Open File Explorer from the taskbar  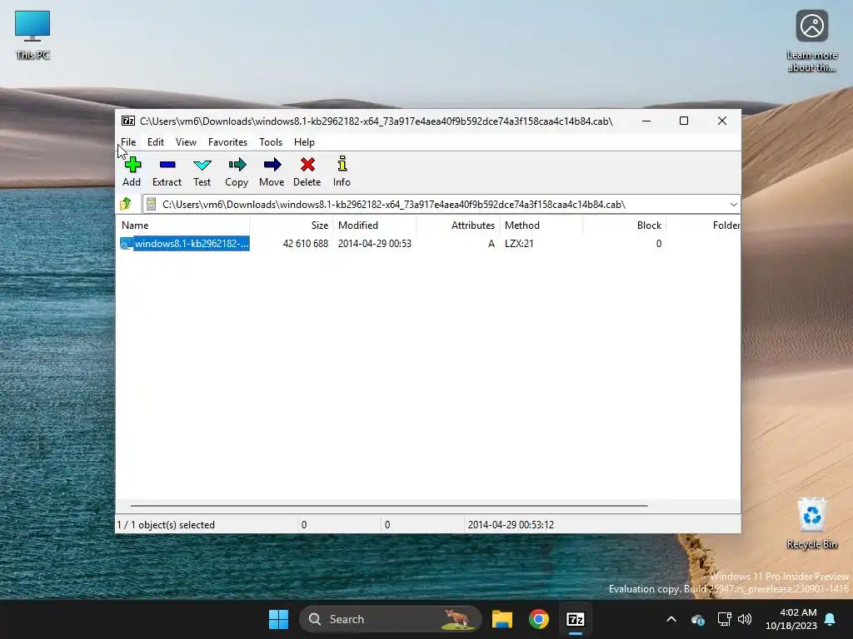click(501, 619)
